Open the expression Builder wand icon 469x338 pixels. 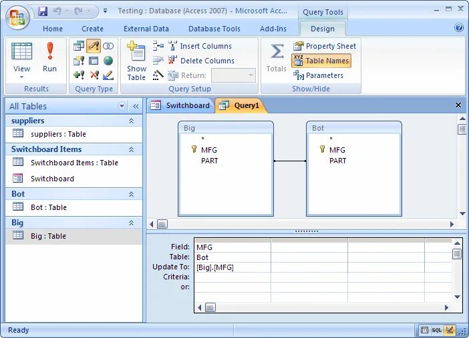(x=158, y=75)
